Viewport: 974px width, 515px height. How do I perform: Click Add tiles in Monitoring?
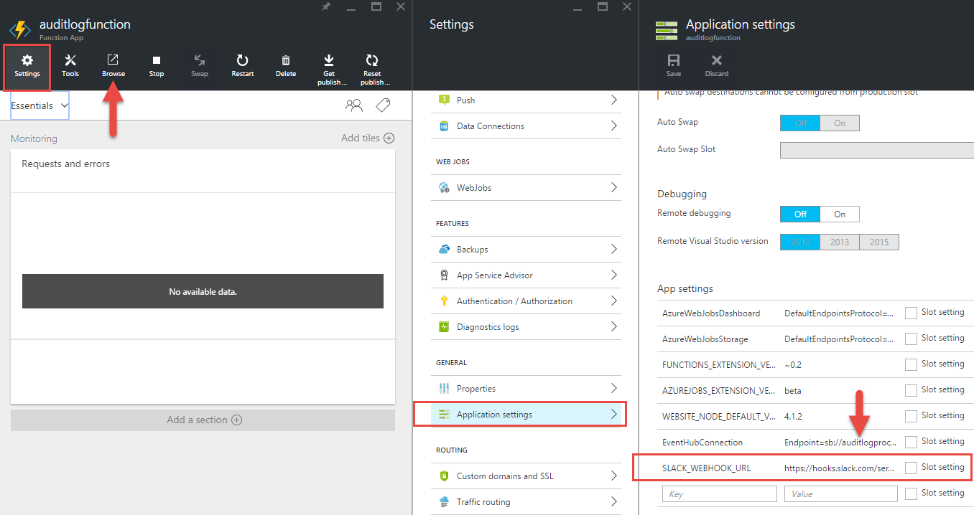368,138
